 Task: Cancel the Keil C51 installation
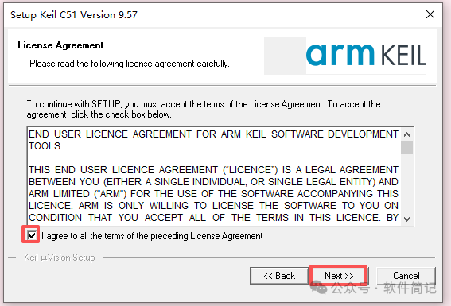pos(406,276)
